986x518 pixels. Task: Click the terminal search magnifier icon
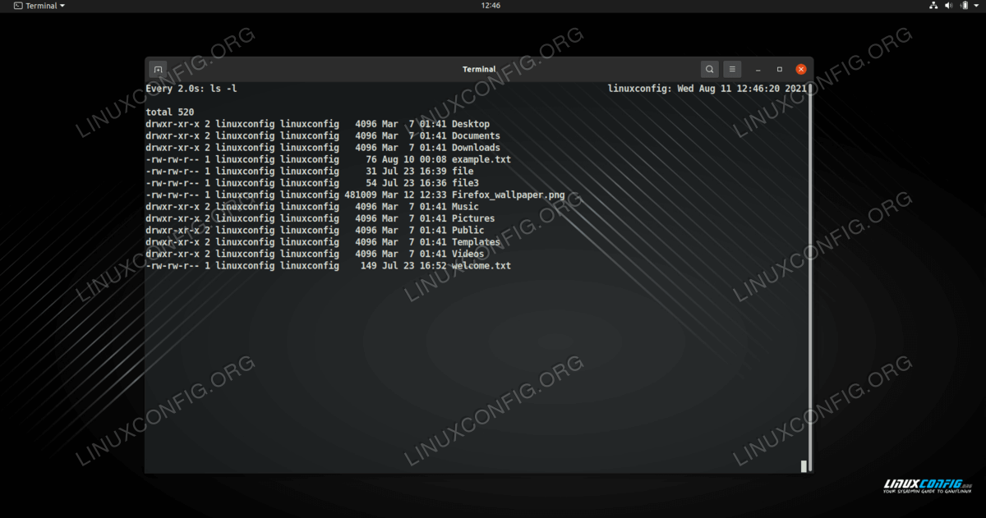tap(709, 70)
